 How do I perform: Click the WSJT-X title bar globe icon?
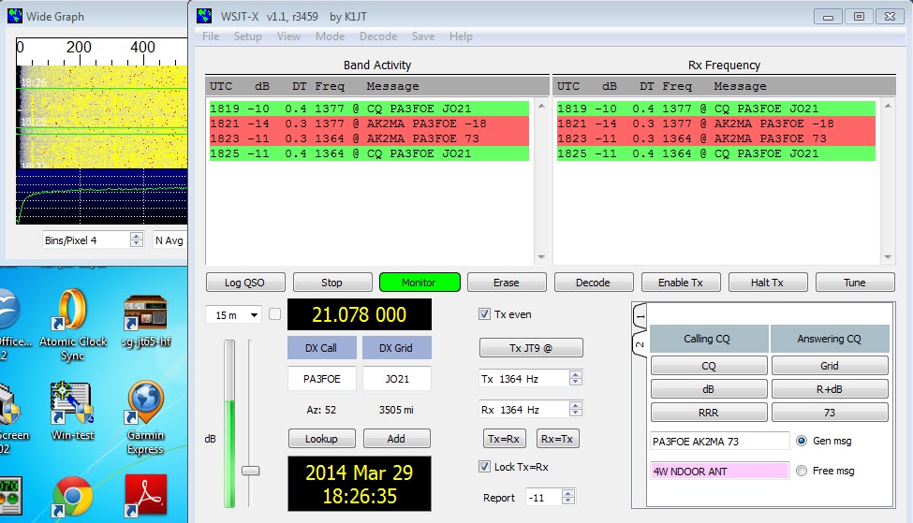click(x=204, y=16)
